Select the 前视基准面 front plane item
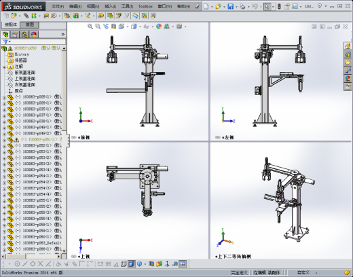Screen dimensions: 353x277 pyautogui.click(x=25, y=73)
